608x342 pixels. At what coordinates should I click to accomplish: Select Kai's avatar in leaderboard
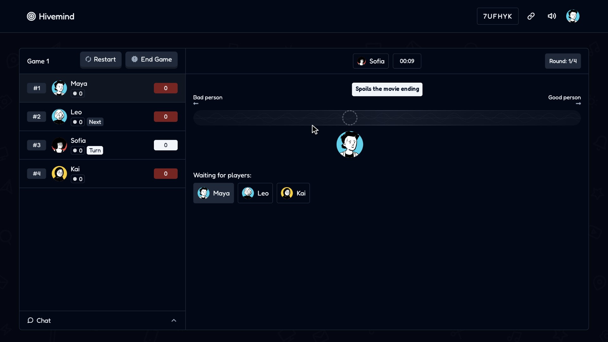(x=59, y=174)
